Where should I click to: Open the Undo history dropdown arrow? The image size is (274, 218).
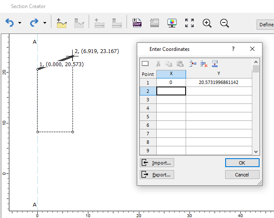point(20,23)
